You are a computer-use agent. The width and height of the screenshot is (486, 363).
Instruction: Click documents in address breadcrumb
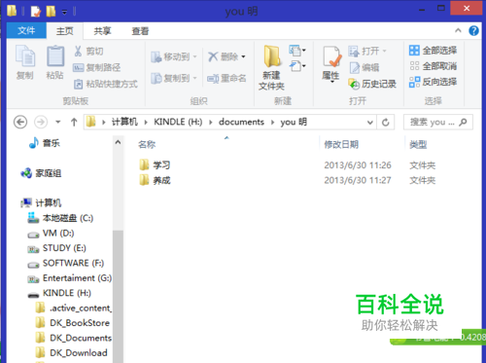241,122
